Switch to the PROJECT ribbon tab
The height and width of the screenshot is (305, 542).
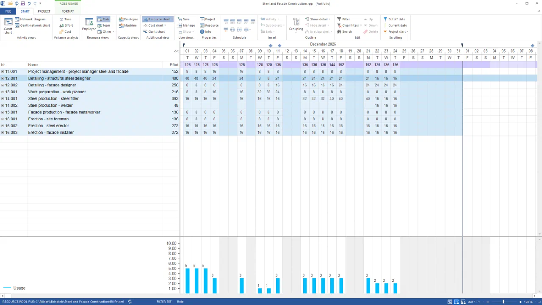pyautogui.click(x=44, y=11)
